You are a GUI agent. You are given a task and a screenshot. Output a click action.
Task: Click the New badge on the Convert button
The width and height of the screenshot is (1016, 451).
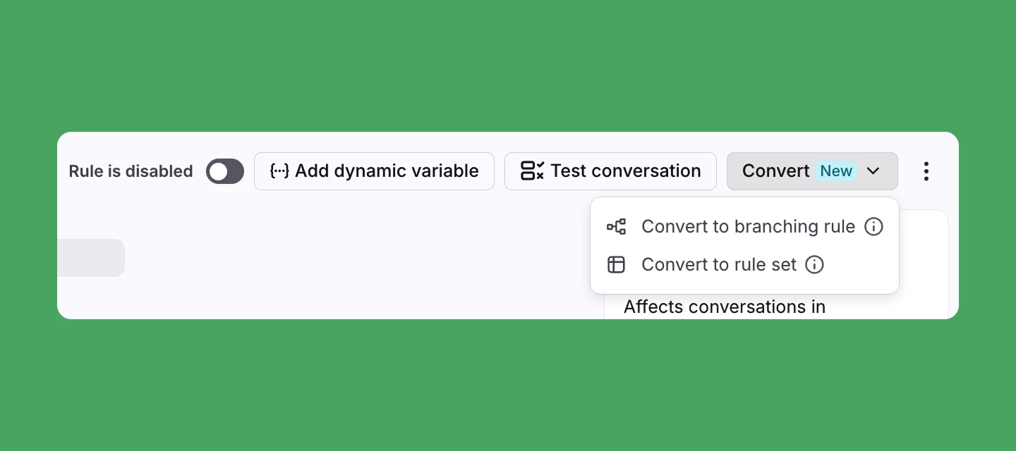835,171
